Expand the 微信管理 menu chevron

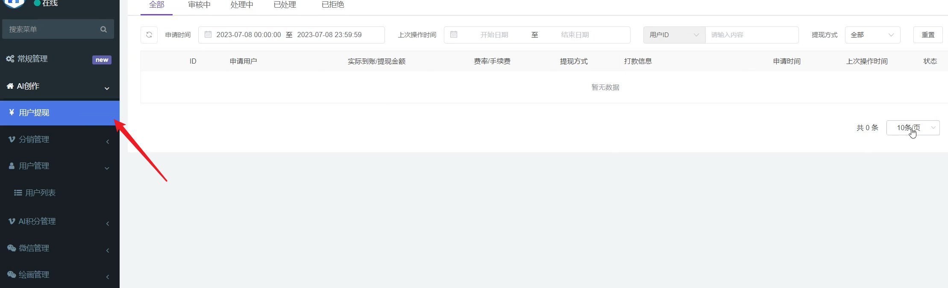point(108,250)
